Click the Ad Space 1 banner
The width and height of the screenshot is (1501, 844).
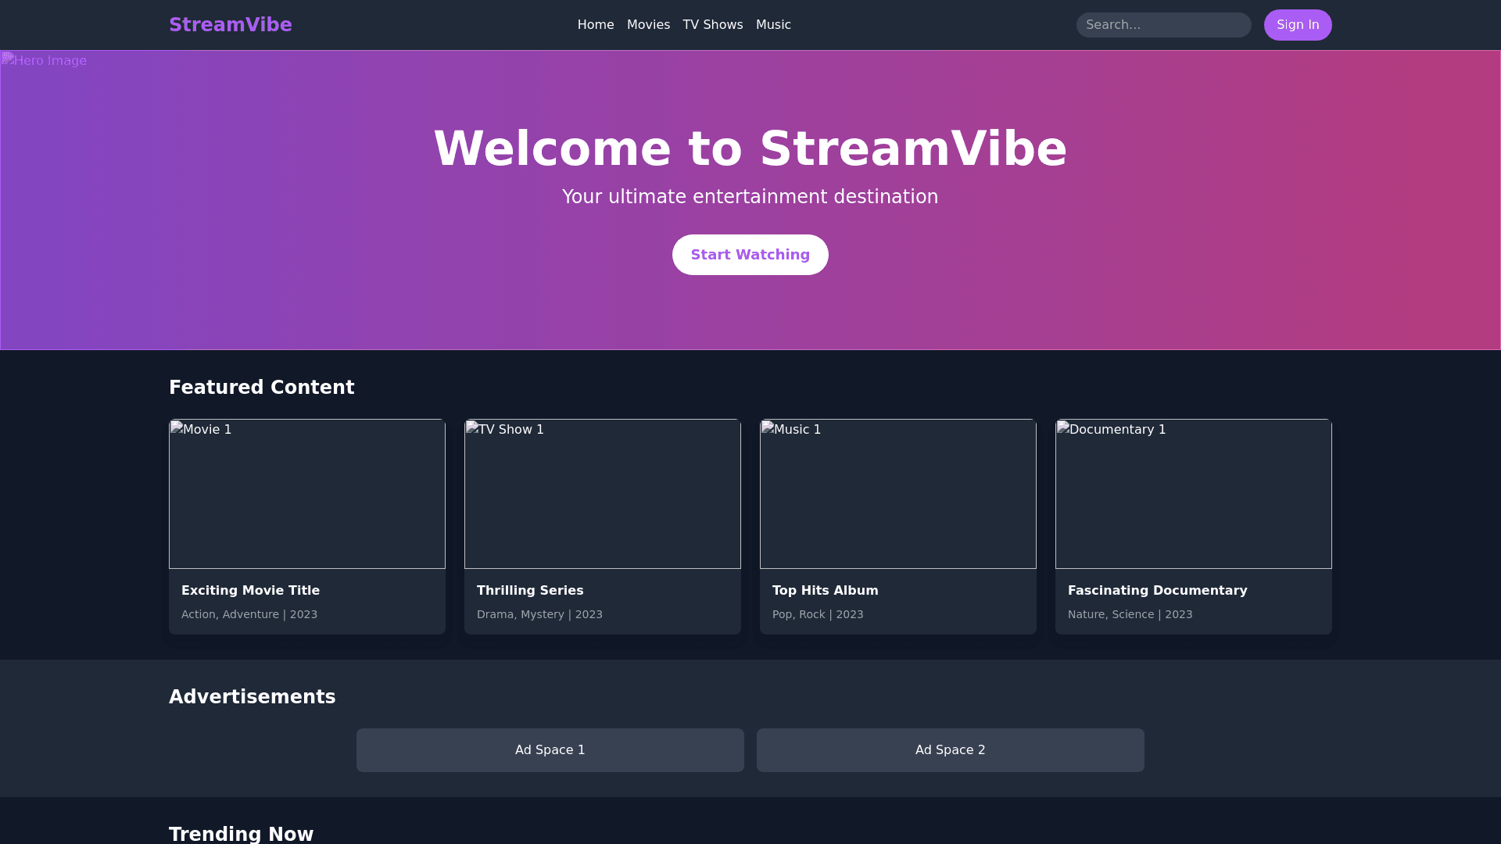click(550, 750)
